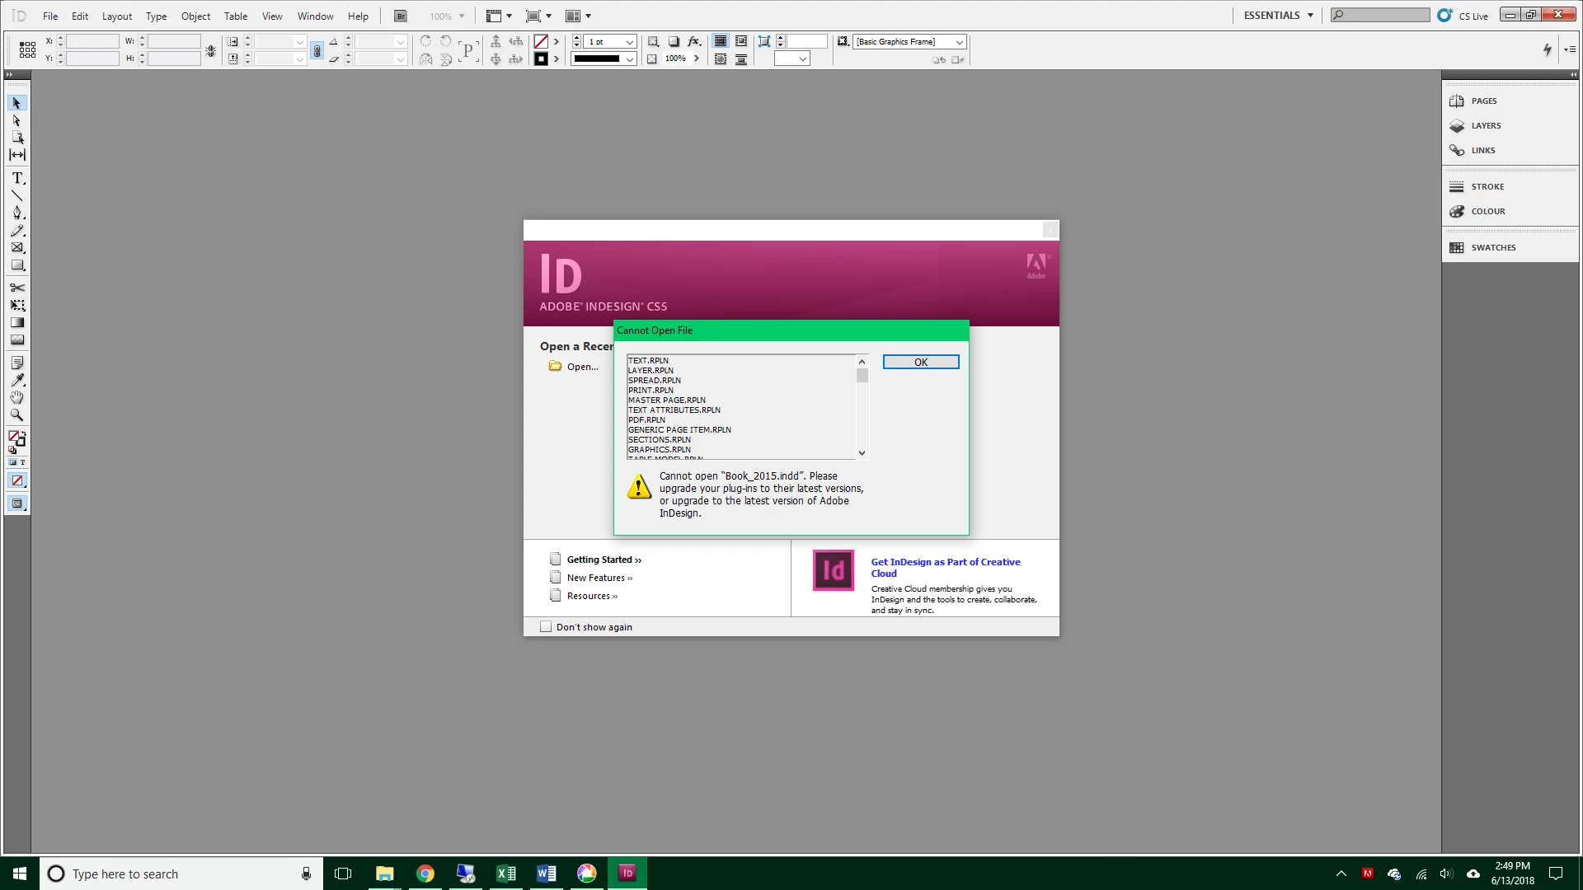Select the Hand tool
This screenshot has width=1583, height=890.
(x=17, y=397)
